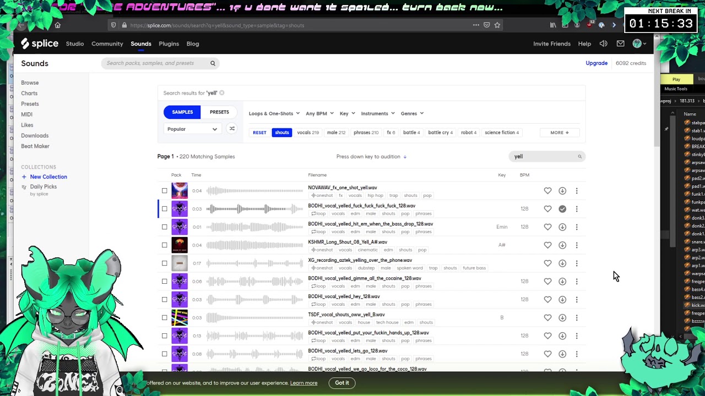Reset tag filters with RESET button

click(259, 133)
